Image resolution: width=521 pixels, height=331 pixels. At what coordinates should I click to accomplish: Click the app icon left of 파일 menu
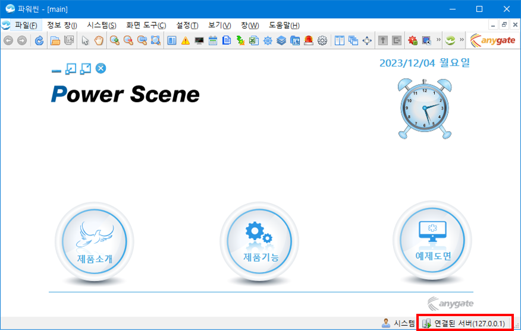coord(5,25)
